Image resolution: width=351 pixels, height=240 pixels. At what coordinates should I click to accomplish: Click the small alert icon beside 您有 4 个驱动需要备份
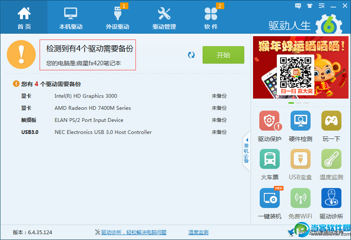click(x=16, y=84)
